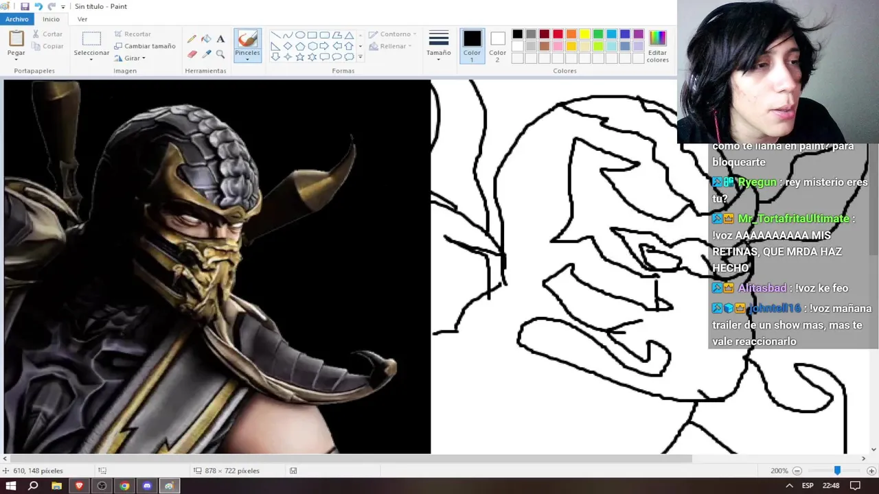Choose the green color swatch

598,34
